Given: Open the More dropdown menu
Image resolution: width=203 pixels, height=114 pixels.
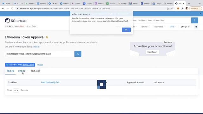Looking at the screenshot, I should click(x=173, y=27).
